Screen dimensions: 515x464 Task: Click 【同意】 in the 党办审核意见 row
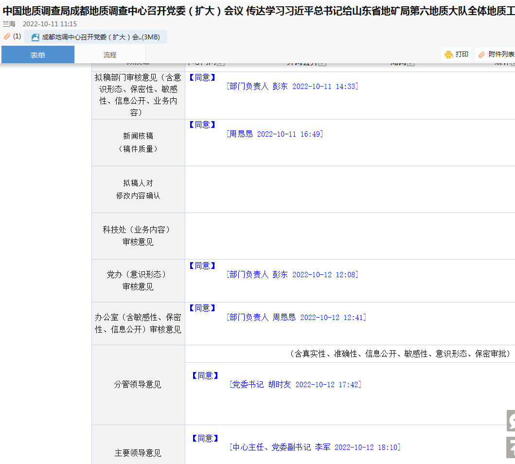(202, 266)
